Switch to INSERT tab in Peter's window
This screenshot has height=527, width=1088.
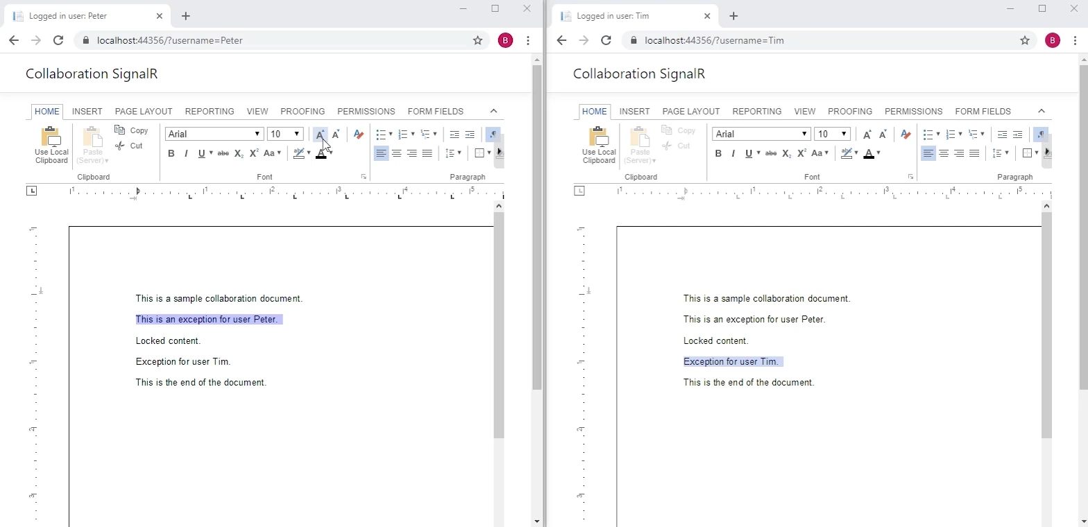(87, 111)
